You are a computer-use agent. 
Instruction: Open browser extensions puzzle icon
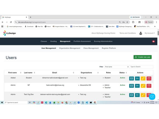tap(133, 22)
